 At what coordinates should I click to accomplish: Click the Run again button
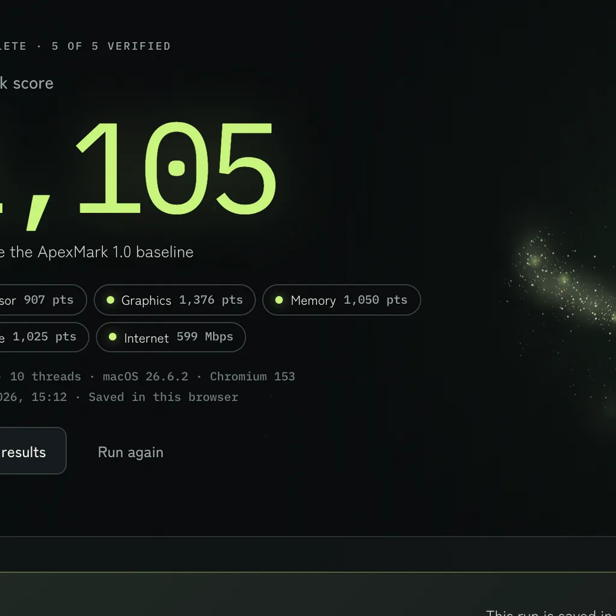(131, 452)
